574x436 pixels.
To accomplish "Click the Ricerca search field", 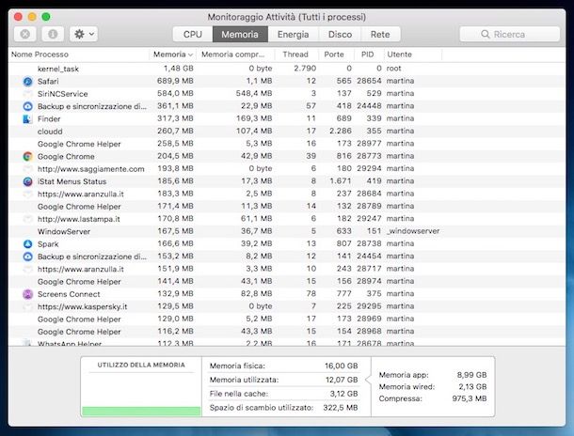I will [510, 34].
